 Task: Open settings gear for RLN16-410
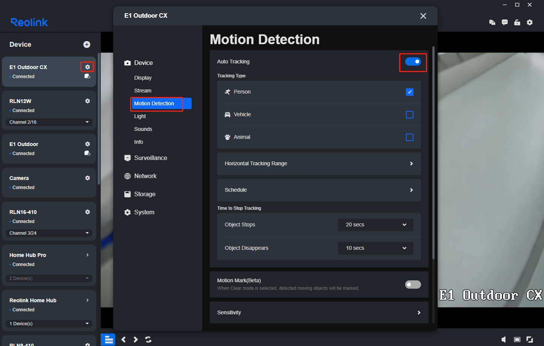click(88, 212)
